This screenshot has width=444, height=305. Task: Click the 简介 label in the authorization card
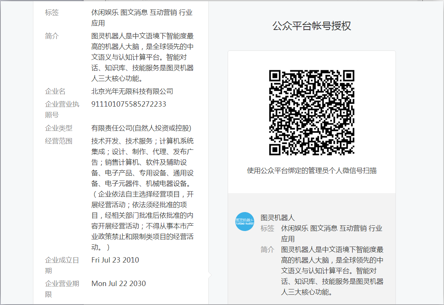point(267,250)
